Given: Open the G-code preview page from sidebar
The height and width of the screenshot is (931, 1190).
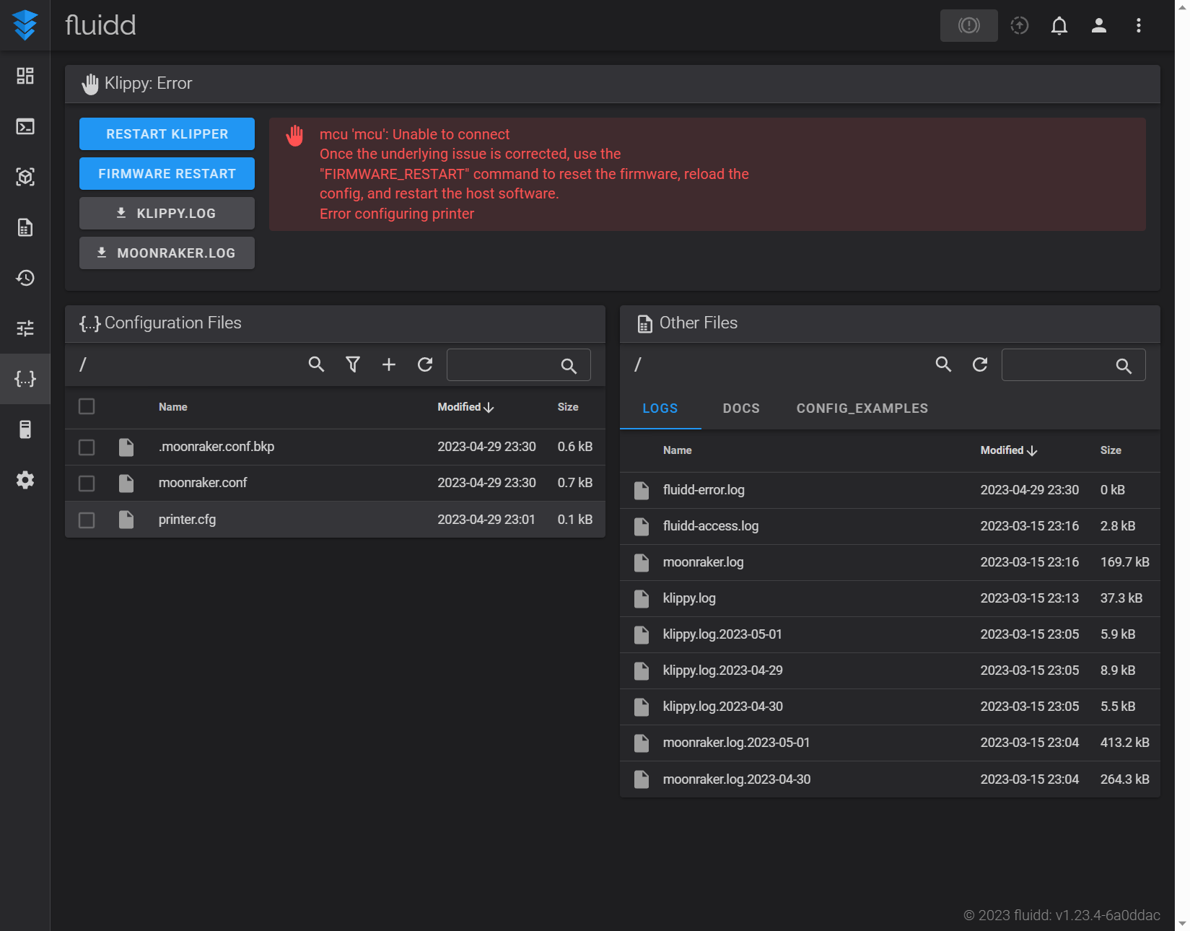Looking at the screenshot, I should click(x=25, y=177).
